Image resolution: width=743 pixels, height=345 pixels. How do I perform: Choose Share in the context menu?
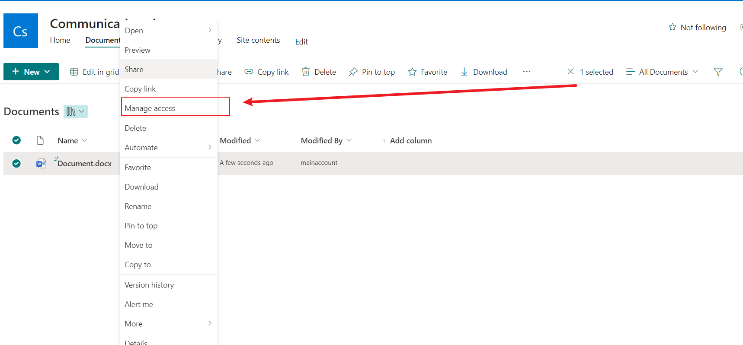(169, 69)
